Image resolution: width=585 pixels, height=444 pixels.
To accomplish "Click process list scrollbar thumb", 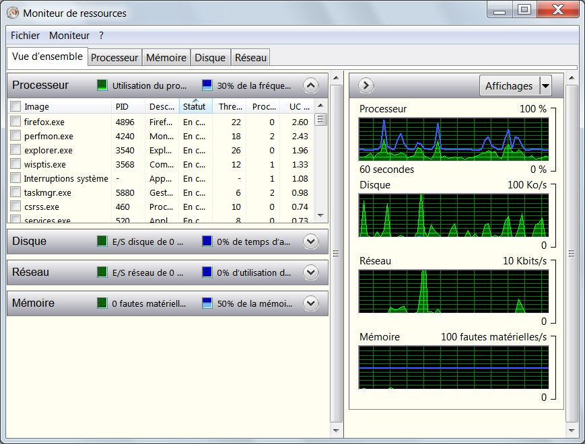I will coord(320,120).
